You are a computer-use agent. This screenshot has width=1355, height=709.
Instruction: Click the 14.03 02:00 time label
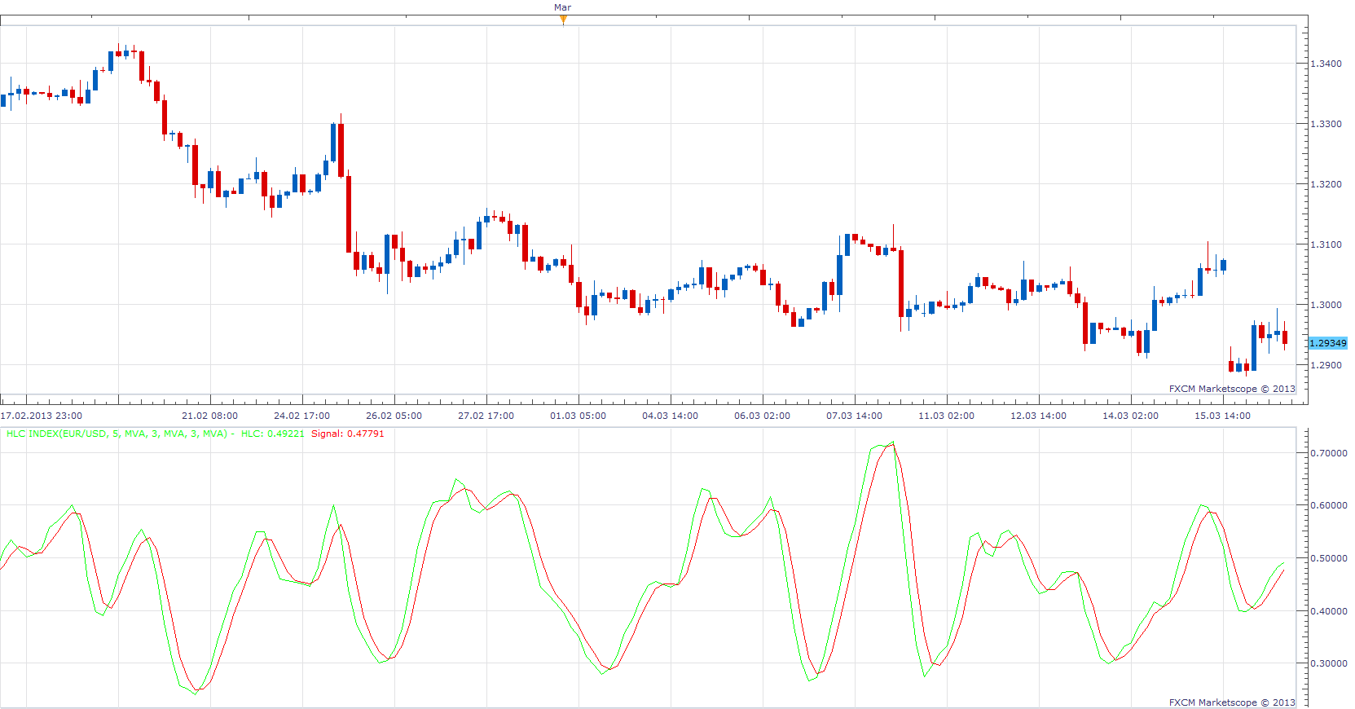click(1131, 416)
